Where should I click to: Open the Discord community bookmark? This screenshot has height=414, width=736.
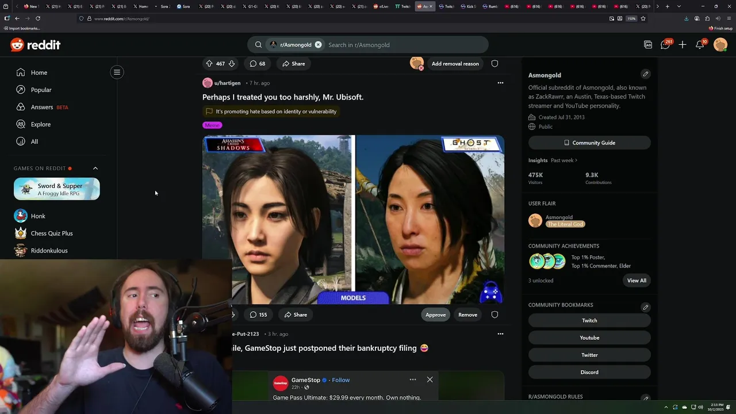[589, 372]
